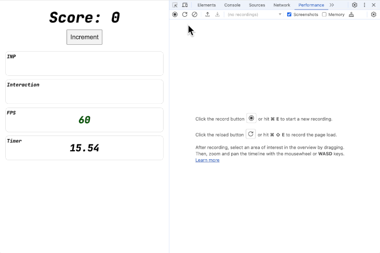Click the record button in the instructions
This screenshot has height=253, width=380.
pos(251,119)
